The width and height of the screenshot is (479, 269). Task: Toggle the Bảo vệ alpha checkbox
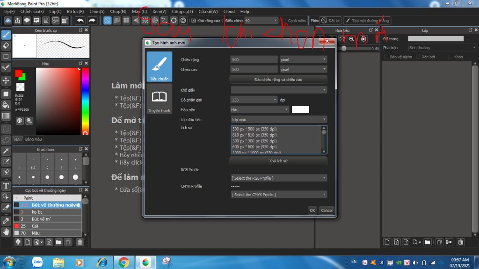tap(386, 57)
